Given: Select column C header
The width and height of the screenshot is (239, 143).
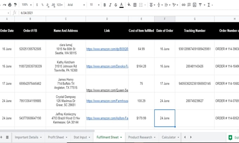Looking at the screenshot, I should (66, 19).
